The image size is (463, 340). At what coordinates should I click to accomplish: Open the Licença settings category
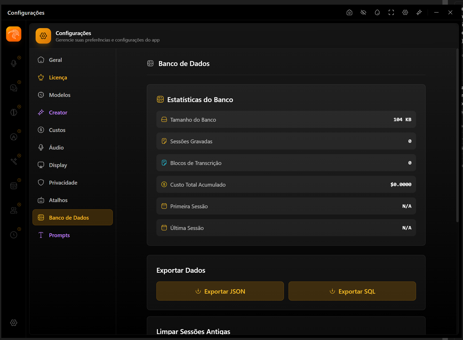[73, 77]
